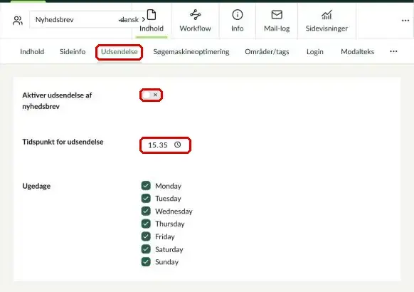Image resolution: width=414 pixels, height=292 pixels.
Task: Click the 15.35 time input field
Action: point(165,145)
